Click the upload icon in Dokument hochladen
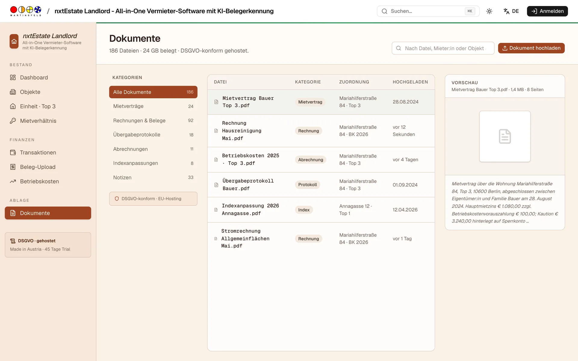 pos(505,48)
